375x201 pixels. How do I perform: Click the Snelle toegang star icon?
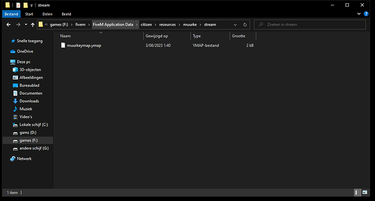pos(13,41)
